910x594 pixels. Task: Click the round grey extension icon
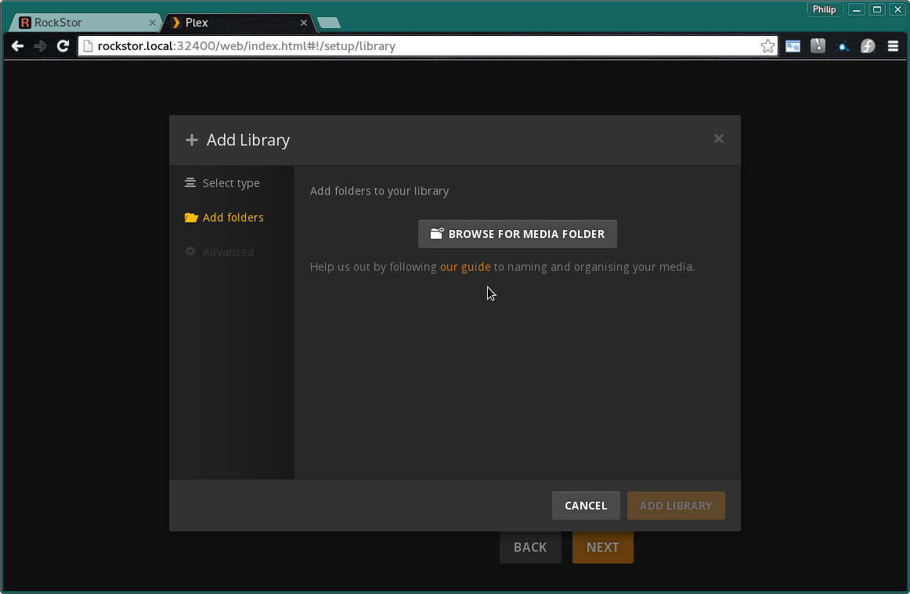click(x=868, y=46)
